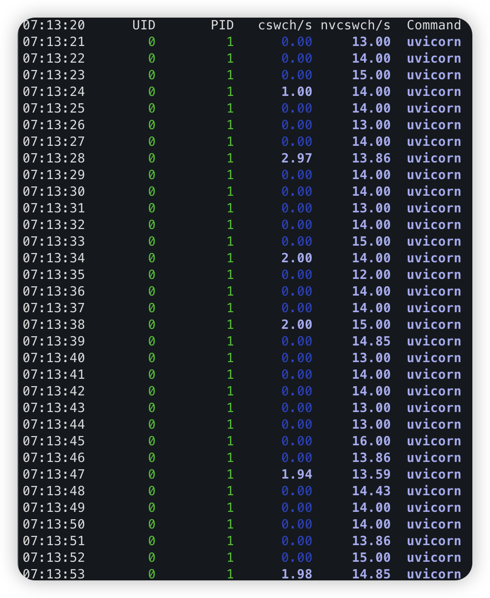The height and width of the screenshot is (598, 490).
Task: Click the cswch/s column header
Action: pyautogui.click(x=285, y=25)
